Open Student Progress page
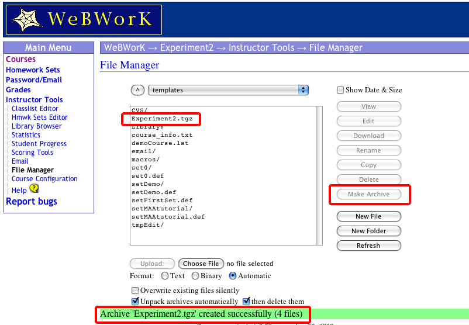 (39, 144)
